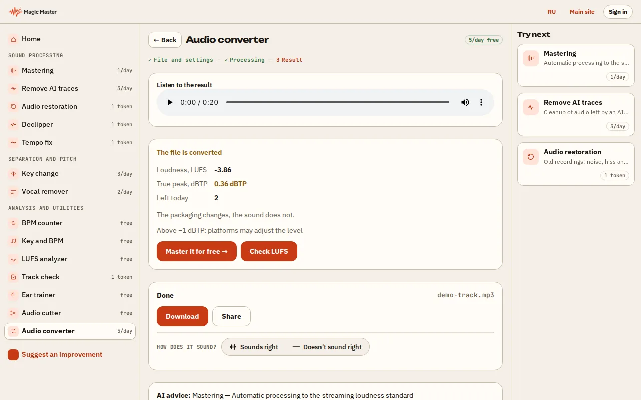The width and height of the screenshot is (641, 400).
Task: Select the 3 Result step
Action: point(289,60)
